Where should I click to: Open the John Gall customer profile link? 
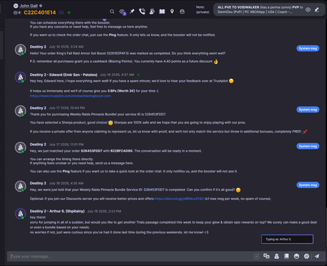click(29, 6)
